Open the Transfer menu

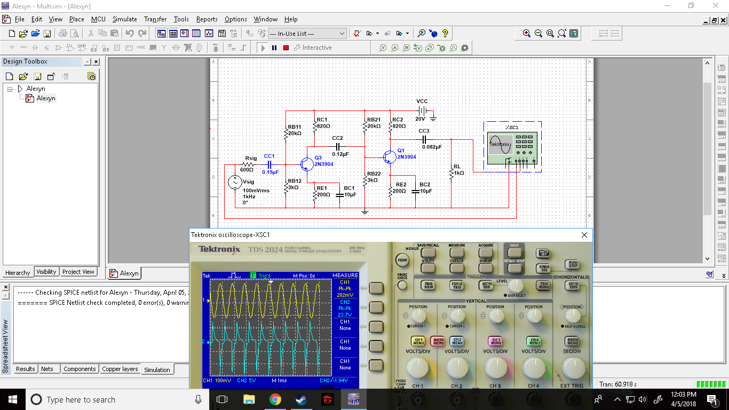click(155, 19)
